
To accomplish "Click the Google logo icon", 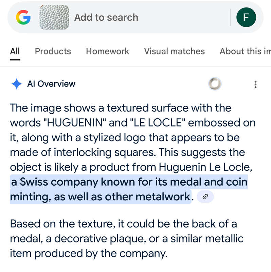I will pyautogui.click(x=23, y=17).
